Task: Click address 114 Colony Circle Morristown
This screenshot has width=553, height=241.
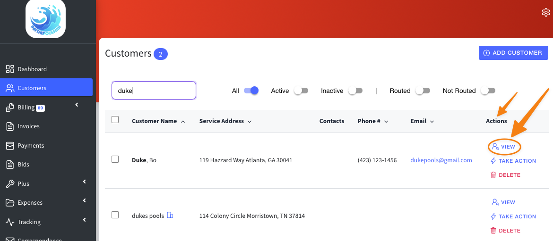Action: (252, 216)
